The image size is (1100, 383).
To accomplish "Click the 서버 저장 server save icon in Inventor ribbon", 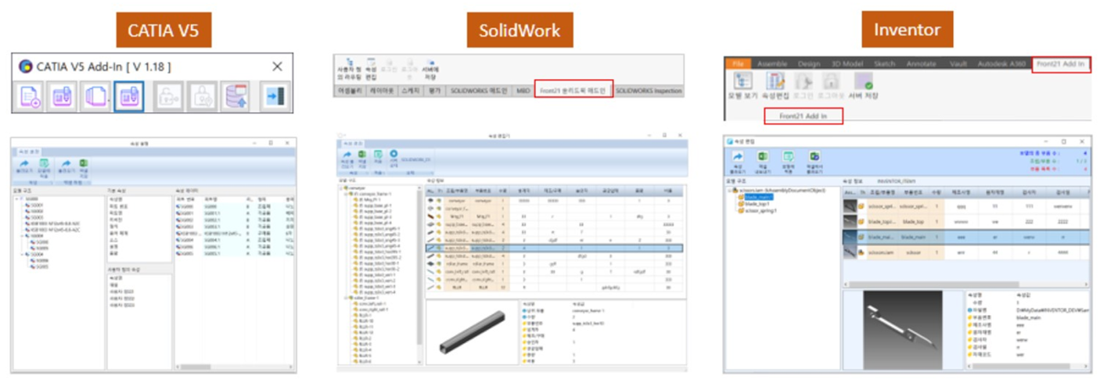I will pos(864,81).
